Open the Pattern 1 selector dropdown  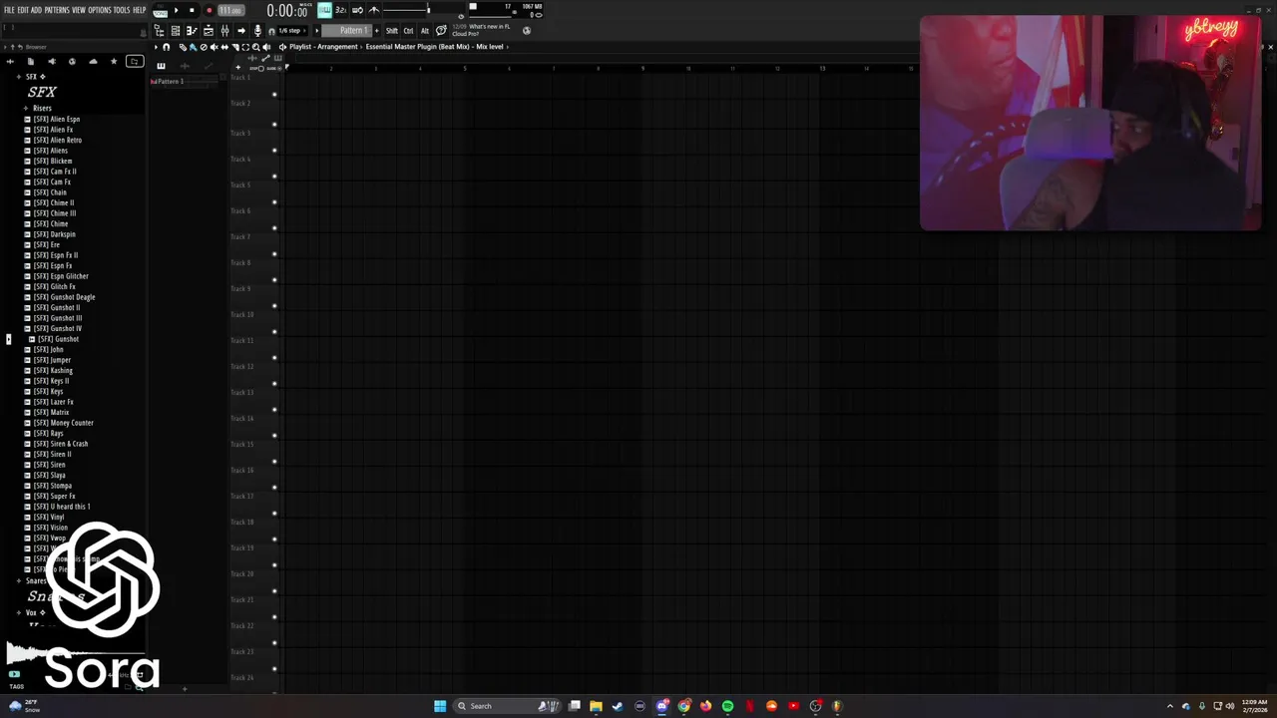pyautogui.click(x=346, y=31)
